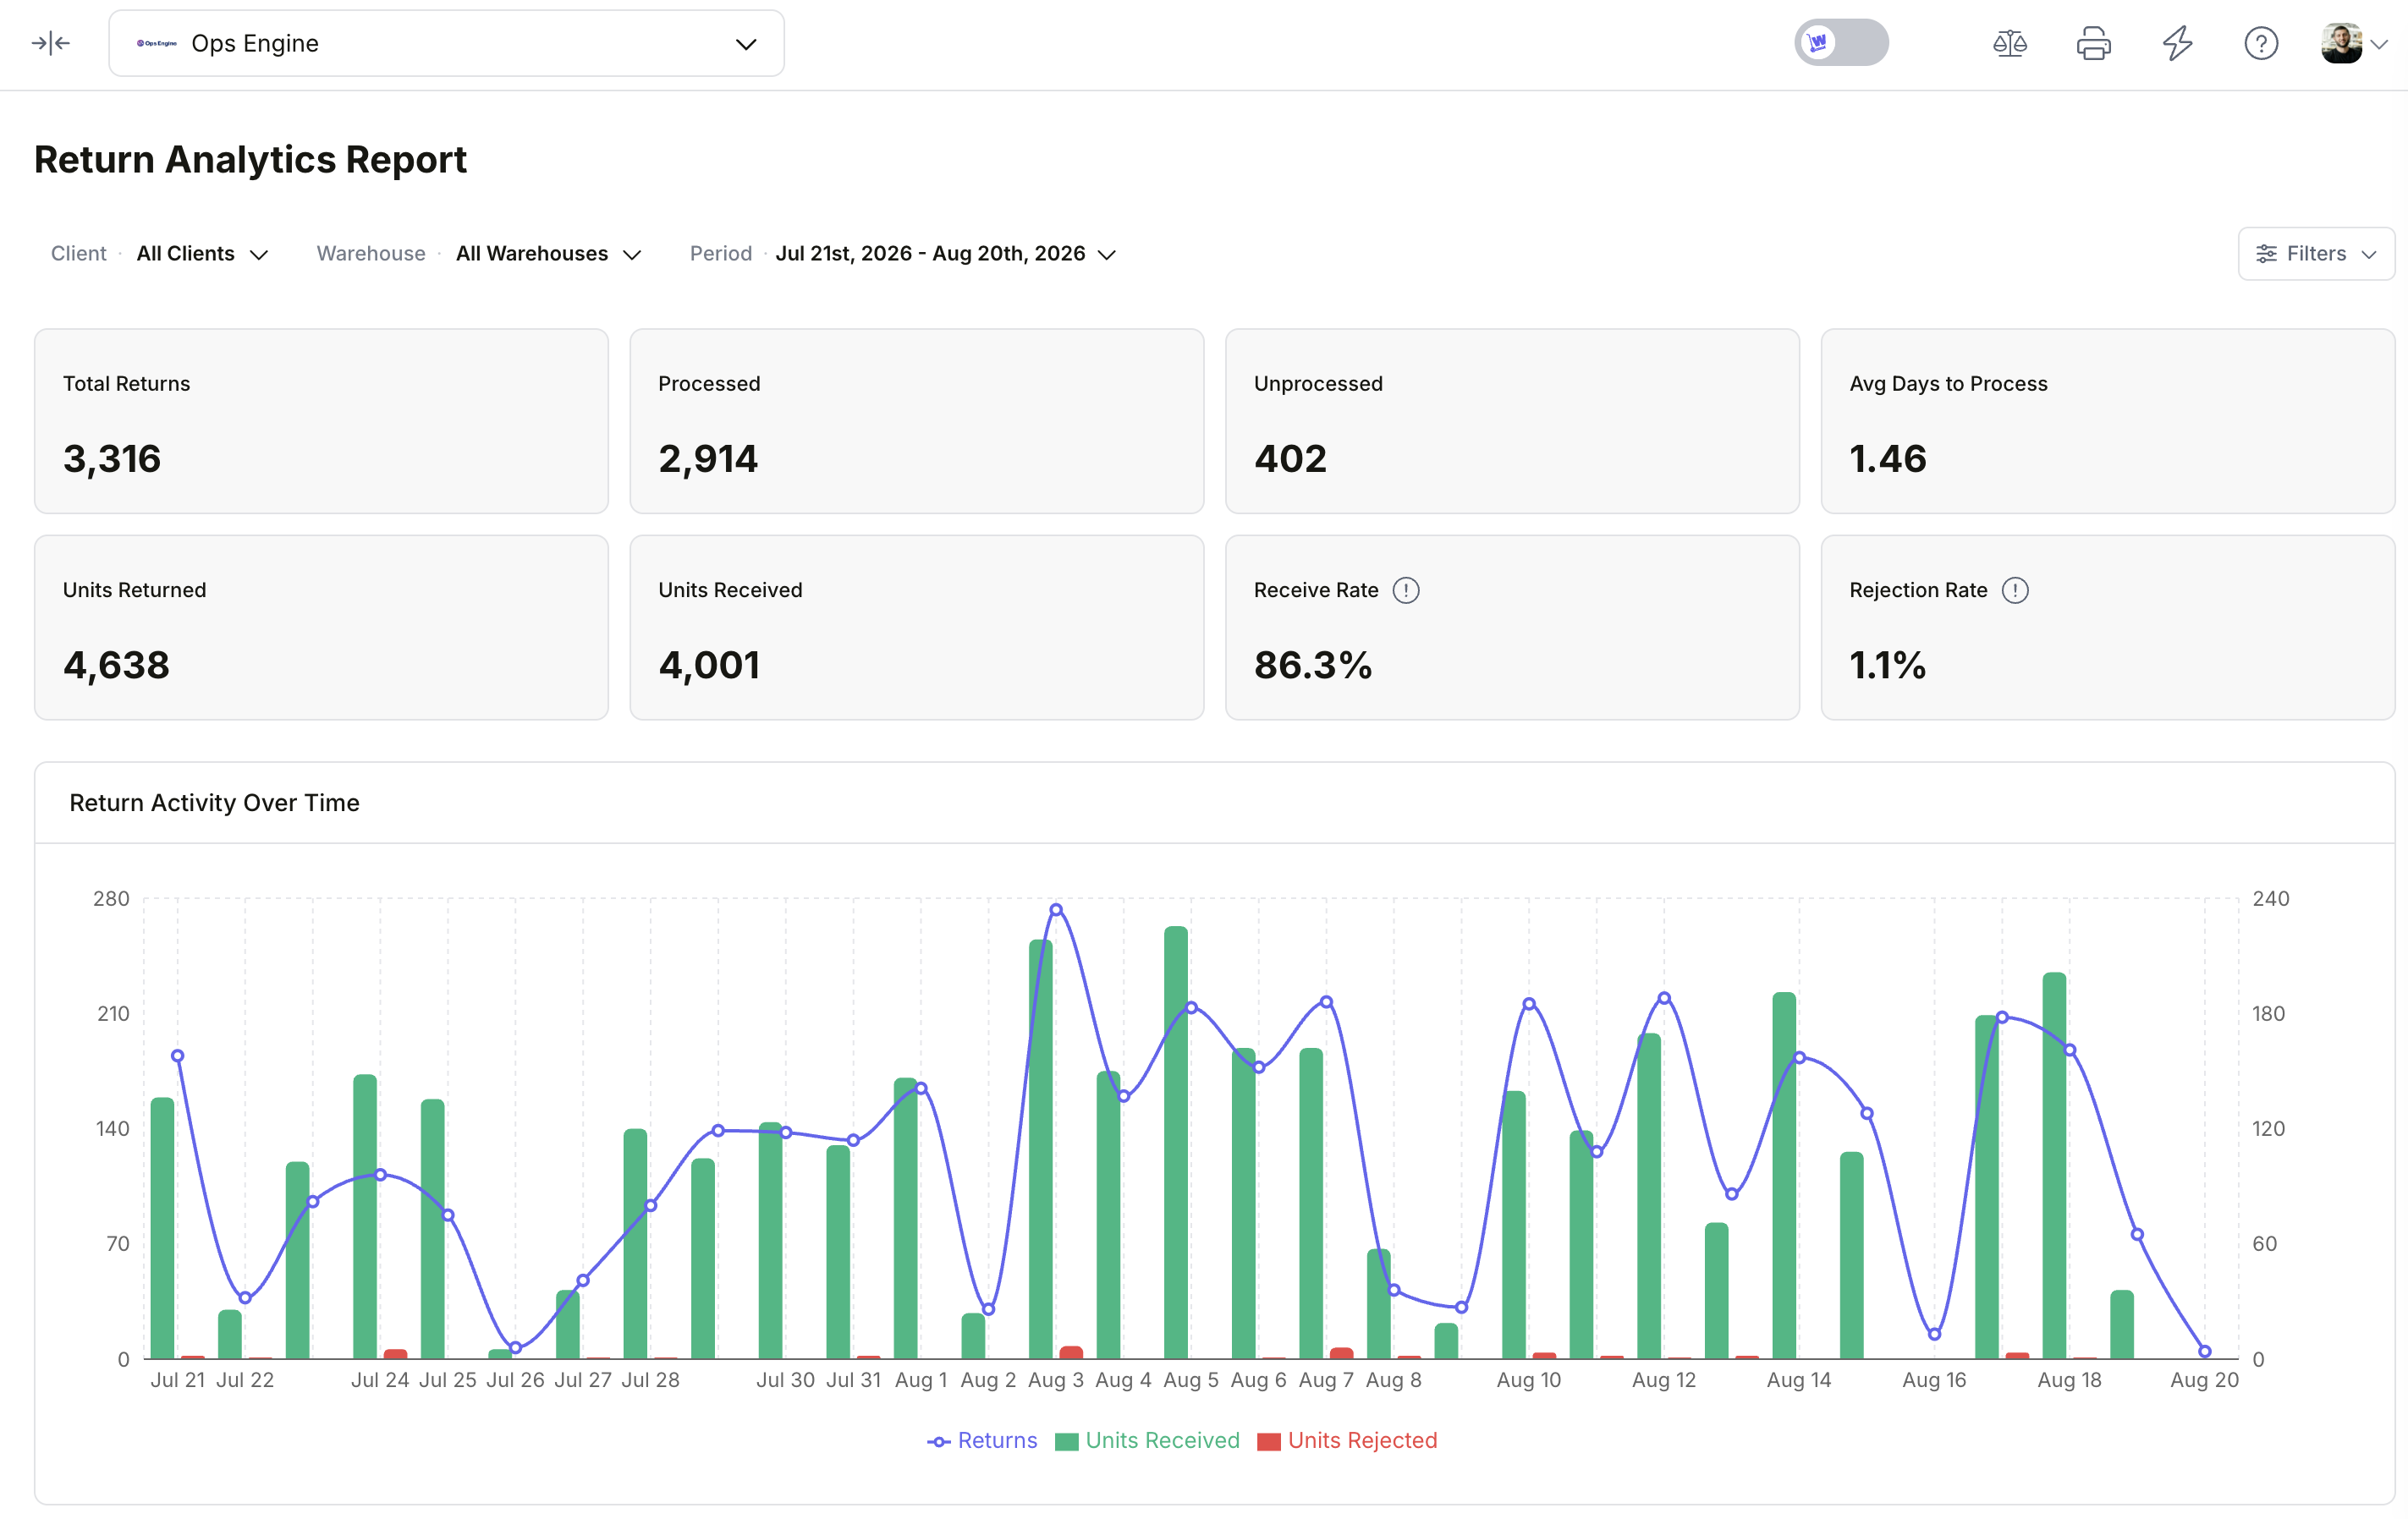
Task: Click the balance scales icon
Action: [x=2009, y=43]
